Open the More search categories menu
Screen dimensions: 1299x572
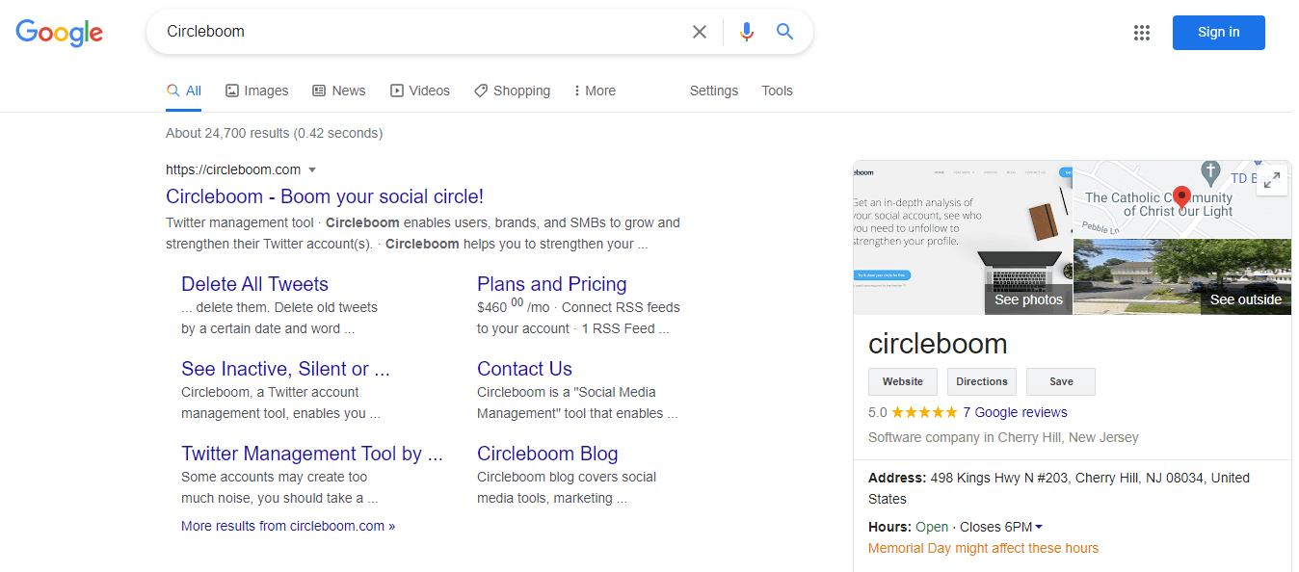(595, 91)
